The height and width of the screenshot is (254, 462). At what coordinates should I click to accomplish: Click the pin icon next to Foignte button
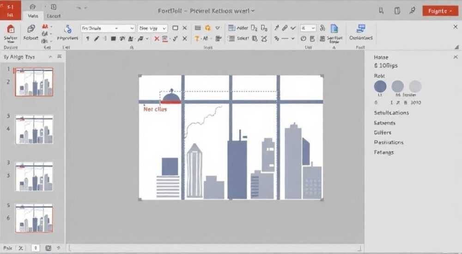click(413, 11)
